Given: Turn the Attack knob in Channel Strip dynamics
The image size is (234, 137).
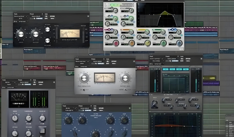Looking at the screenshot, I should 177,100.
